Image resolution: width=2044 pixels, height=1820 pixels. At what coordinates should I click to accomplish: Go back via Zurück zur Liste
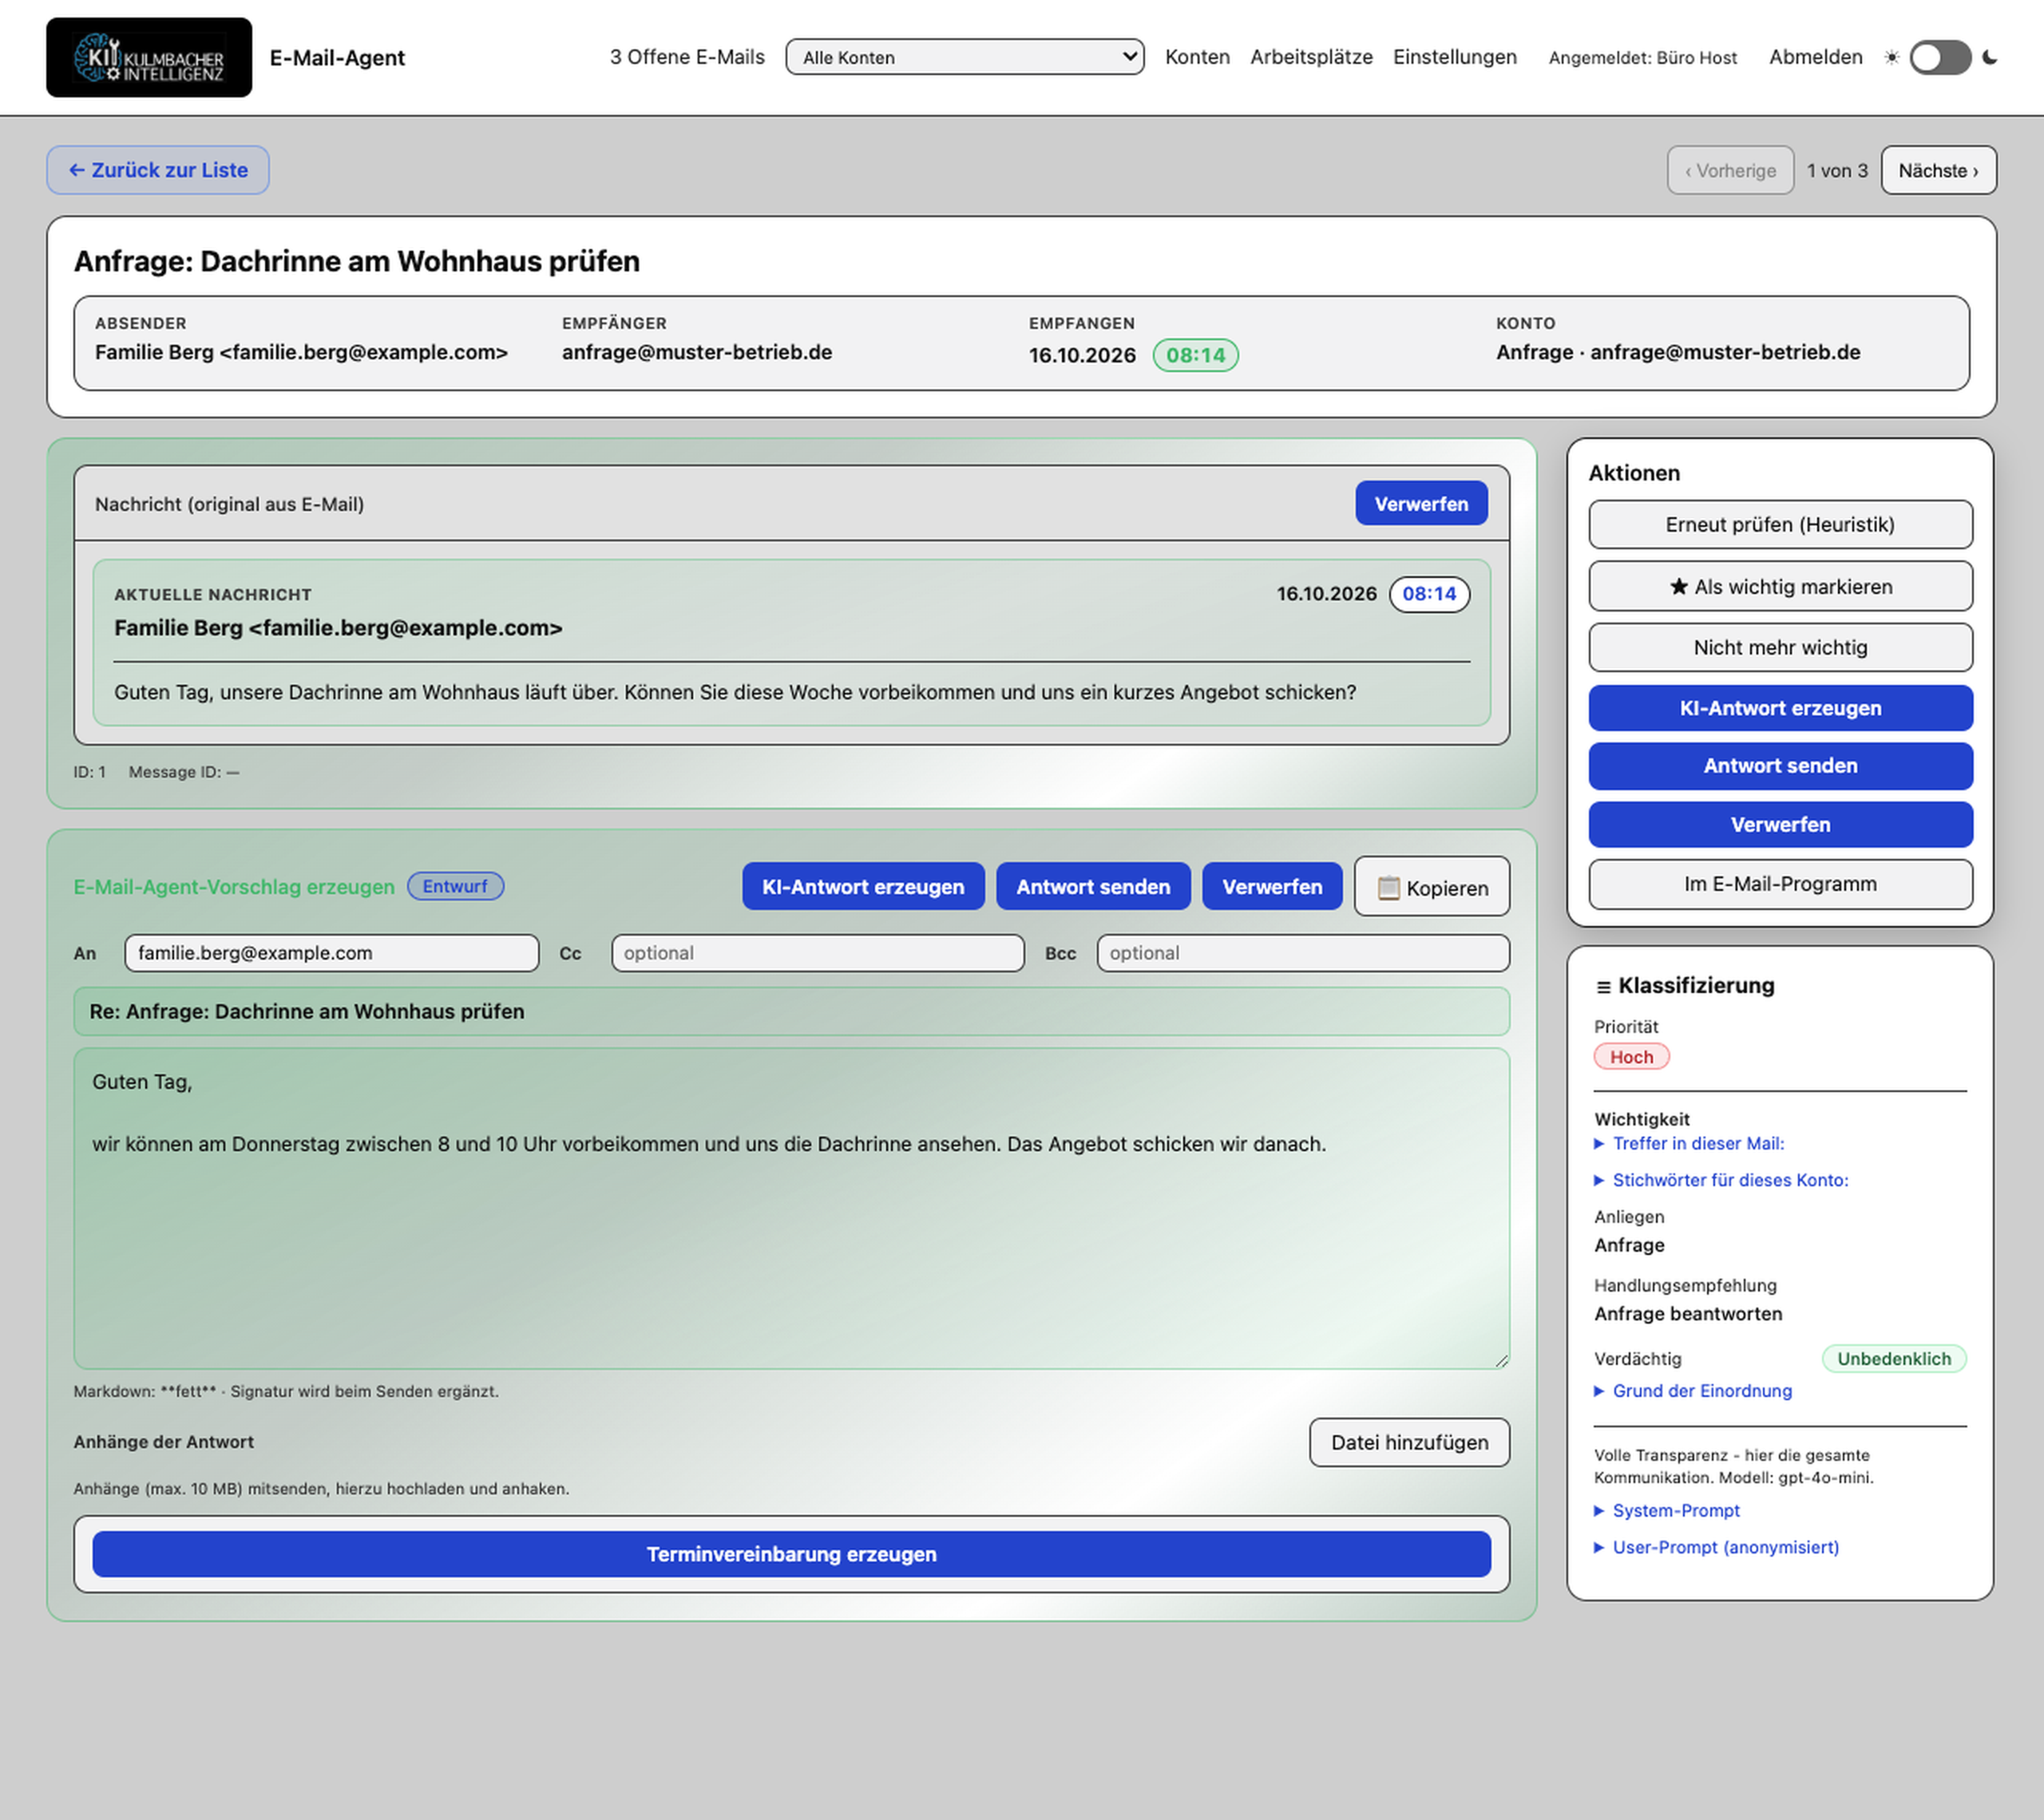tap(158, 170)
